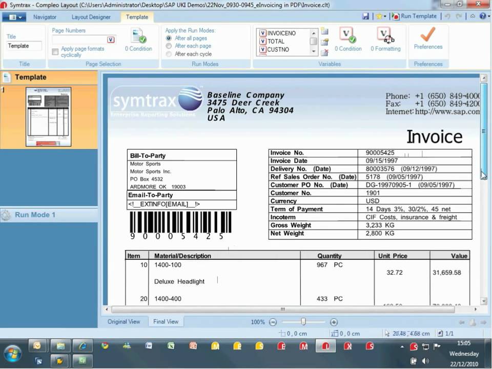Click the active Symtrax taskbar button

pos(326,346)
